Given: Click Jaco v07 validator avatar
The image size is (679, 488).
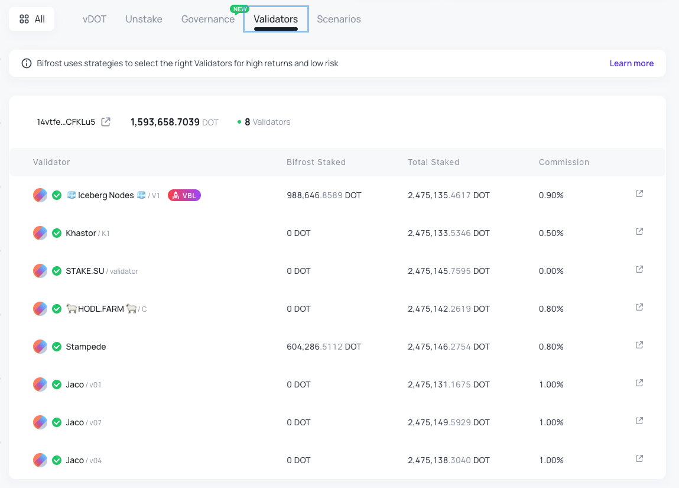Looking at the screenshot, I should 40,422.
